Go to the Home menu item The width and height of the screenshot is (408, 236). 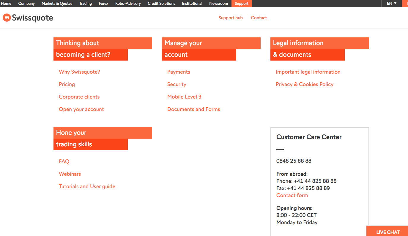tap(6, 4)
